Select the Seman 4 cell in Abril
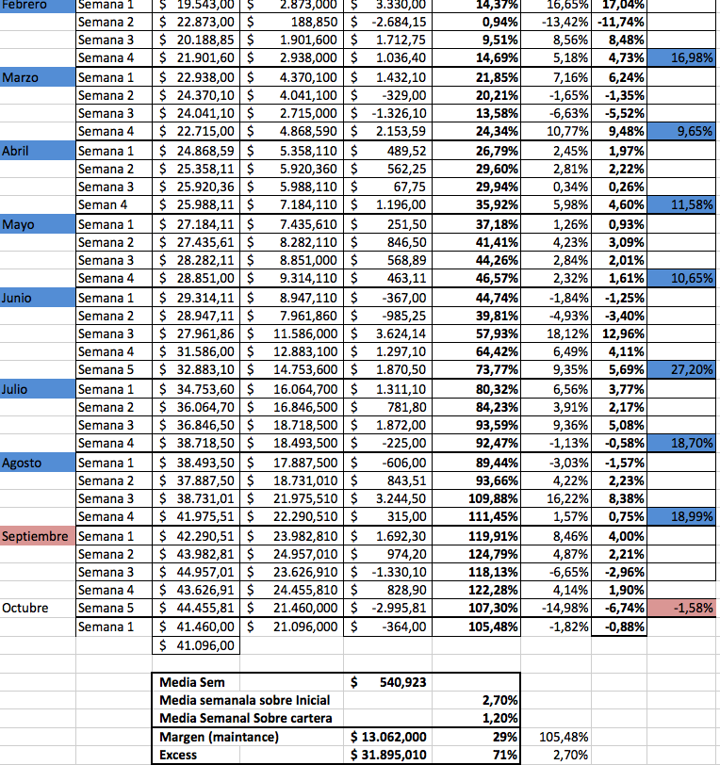The height and width of the screenshot is (765, 720). coord(114,204)
